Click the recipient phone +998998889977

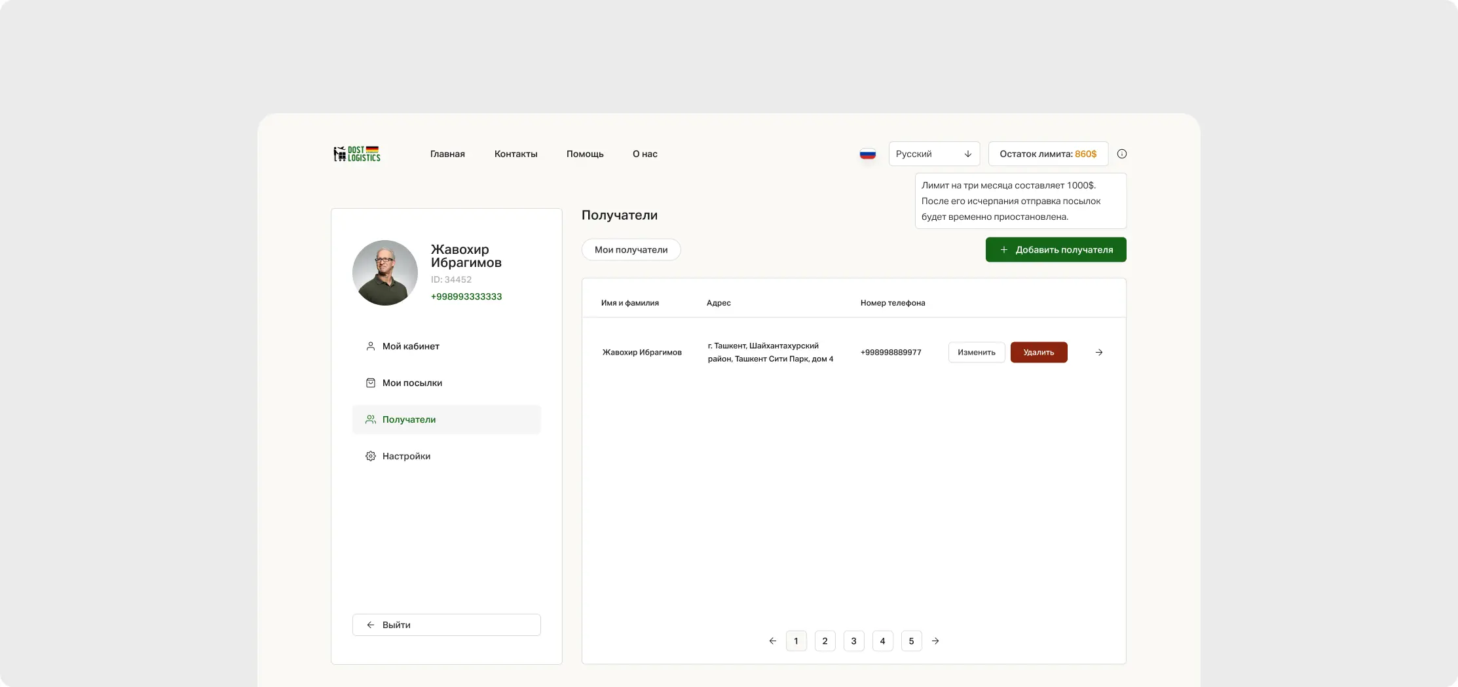pos(891,352)
